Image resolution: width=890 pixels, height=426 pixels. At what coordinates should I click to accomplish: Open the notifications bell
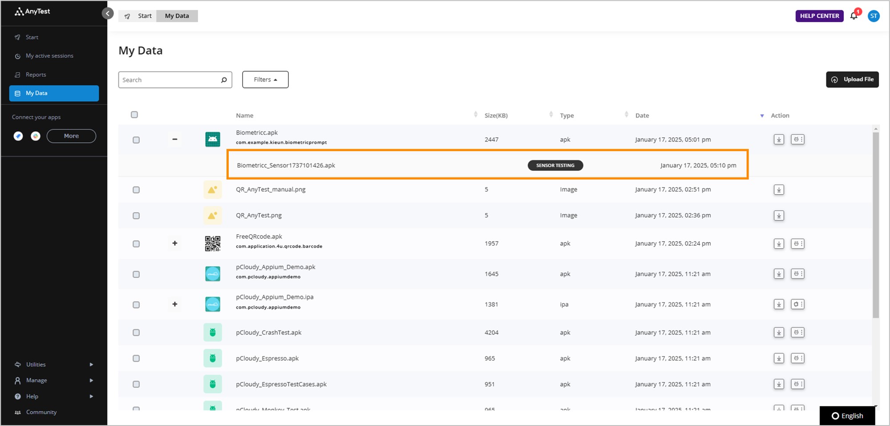[854, 16]
